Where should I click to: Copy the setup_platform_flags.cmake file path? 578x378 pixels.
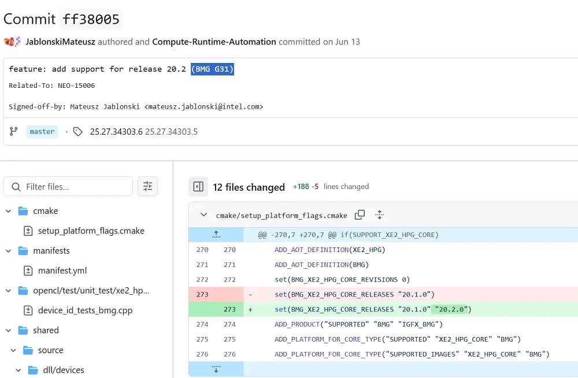coord(360,215)
